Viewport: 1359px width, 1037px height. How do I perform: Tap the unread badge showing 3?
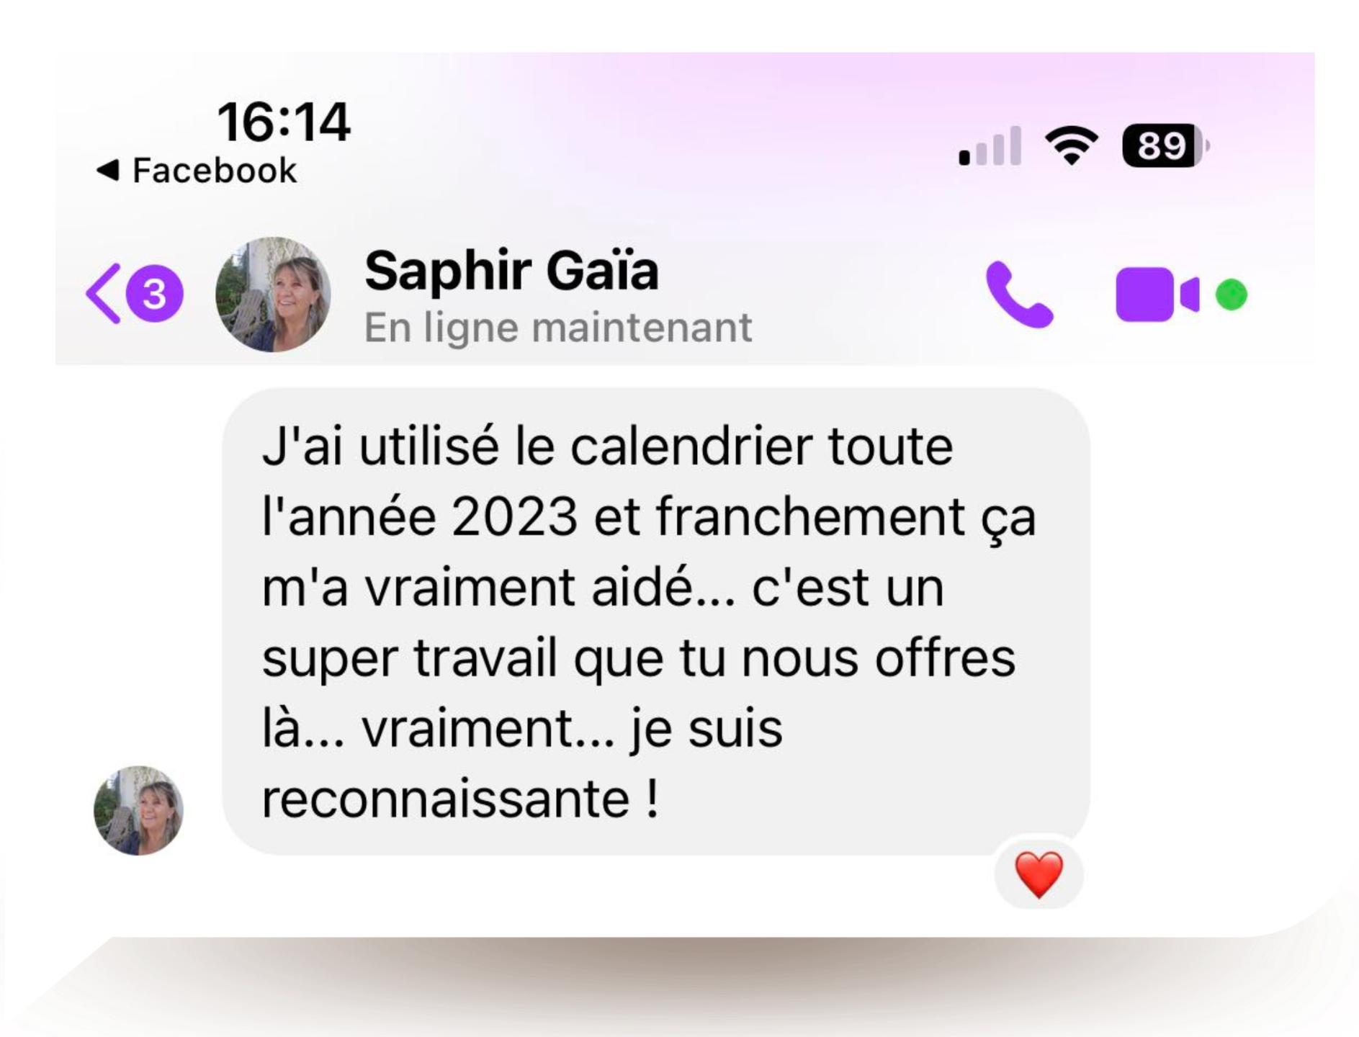[x=155, y=294]
